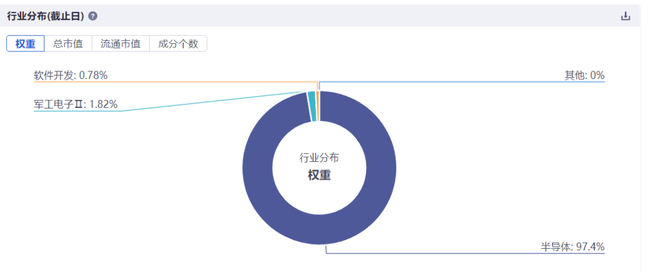649x272 pixels.
Task: Click the 软件开发: 0.78% label
Action: point(71,75)
